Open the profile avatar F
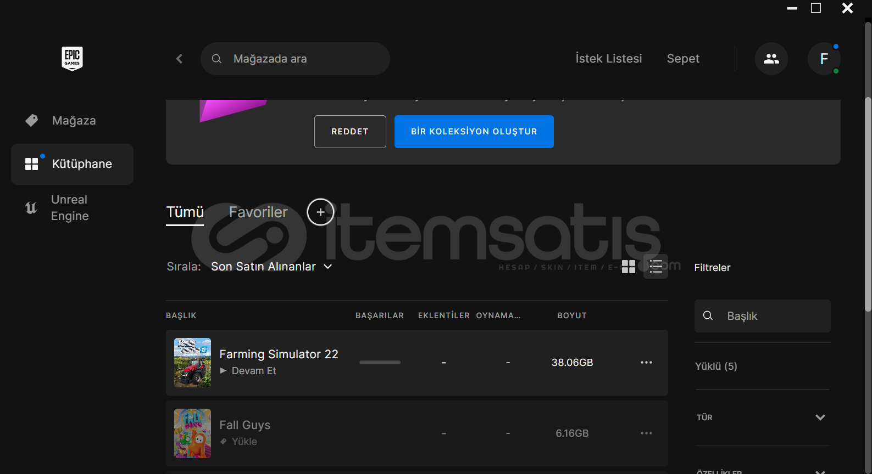The width and height of the screenshot is (872, 474). (x=824, y=59)
